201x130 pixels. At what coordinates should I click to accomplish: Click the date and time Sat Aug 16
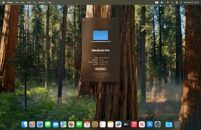191,2
